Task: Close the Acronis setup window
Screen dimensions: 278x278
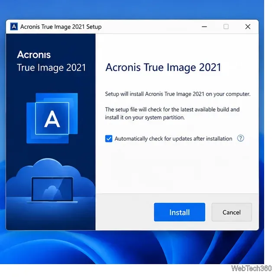Action: coord(248,26)
